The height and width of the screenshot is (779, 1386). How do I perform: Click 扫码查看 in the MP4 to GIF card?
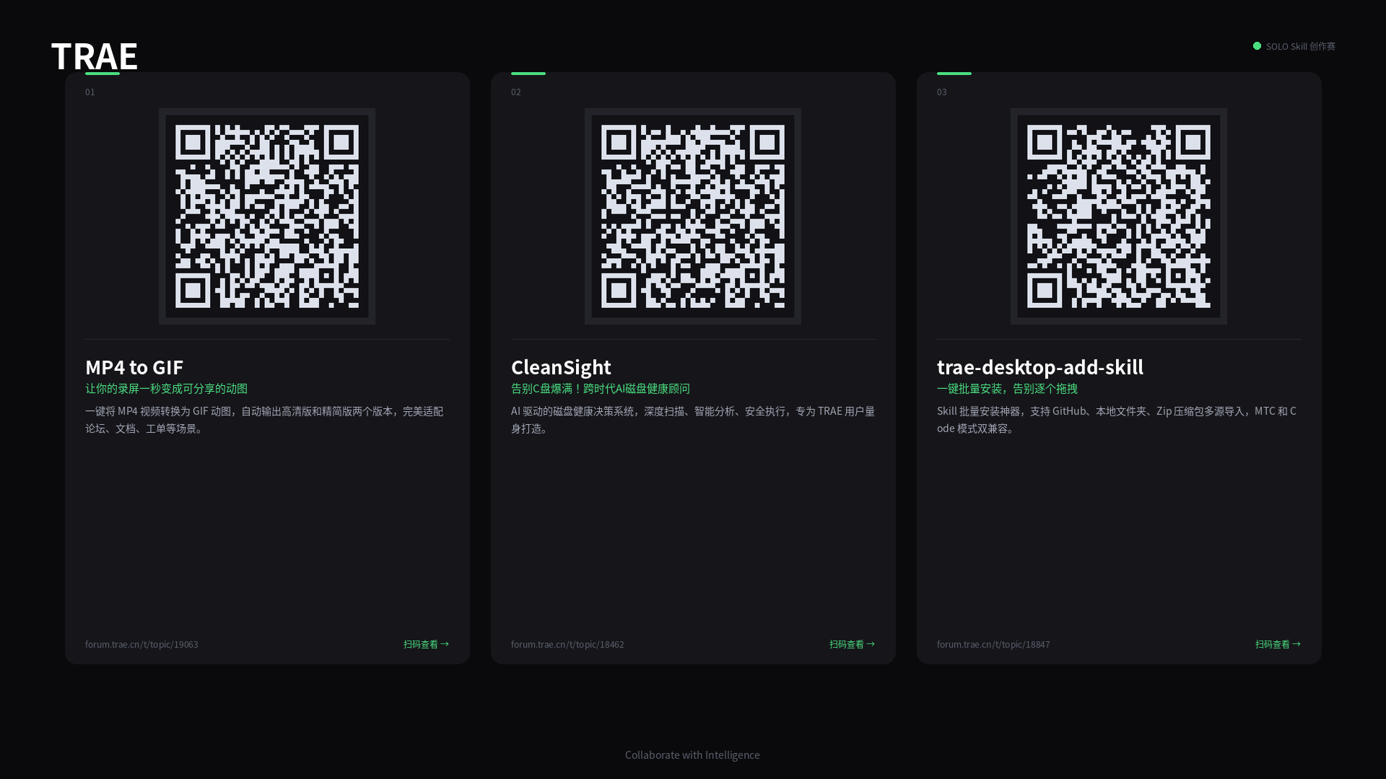click(426, 644)
